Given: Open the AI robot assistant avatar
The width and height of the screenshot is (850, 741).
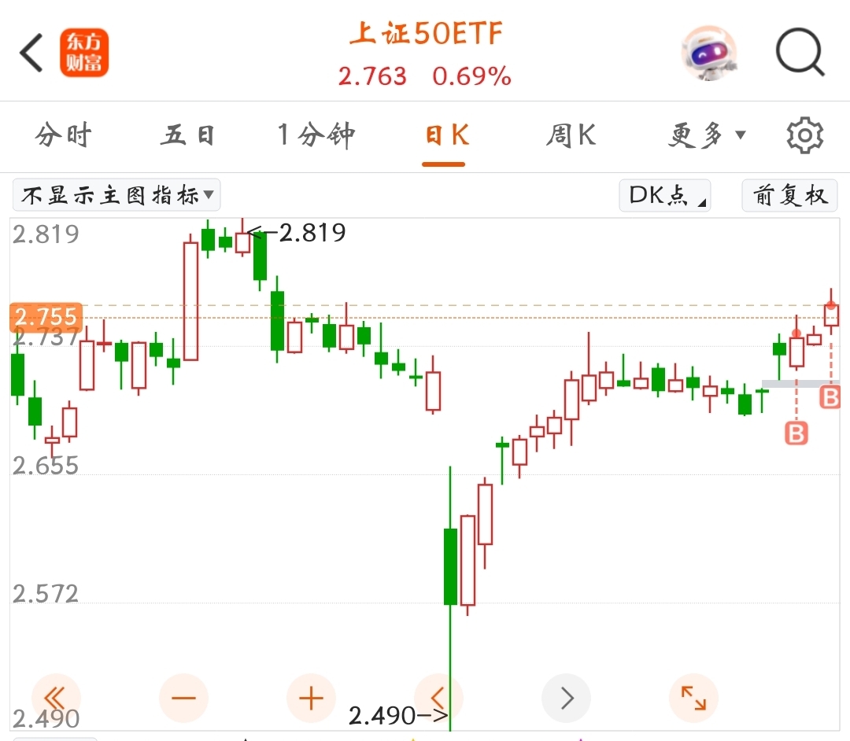Looking at the screenshot, I should click(708, 53).
